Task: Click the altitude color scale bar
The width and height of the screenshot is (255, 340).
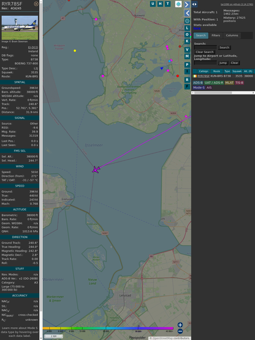Action: (x=108, y=328)
